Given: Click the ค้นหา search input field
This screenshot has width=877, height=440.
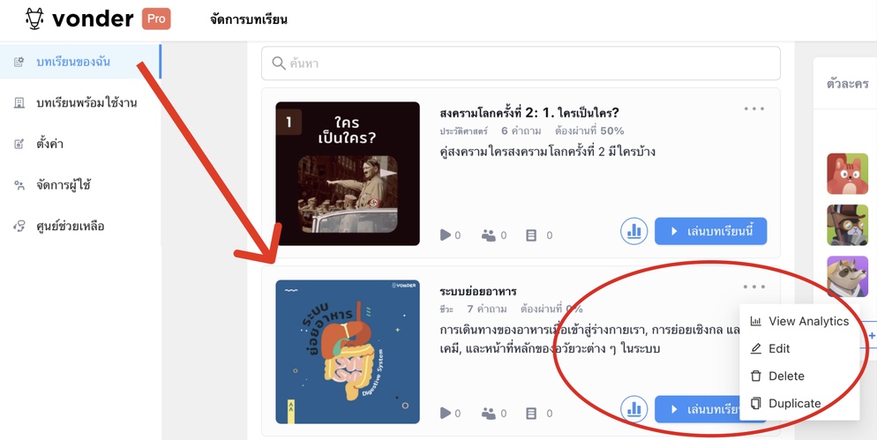Looking at the screenshot, I should pos(521,63).
